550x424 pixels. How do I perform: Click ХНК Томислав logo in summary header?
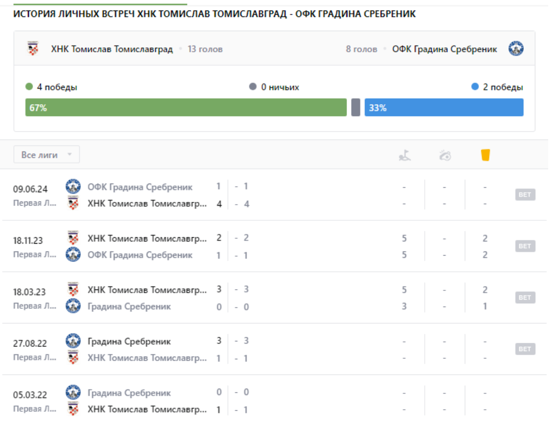click(33, 49)
